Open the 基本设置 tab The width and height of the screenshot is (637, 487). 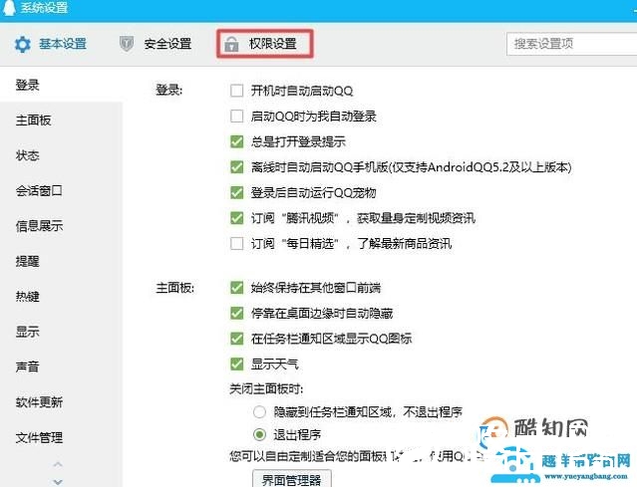click(x=51, y=44)
